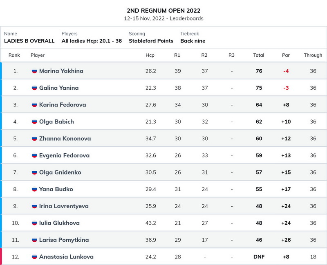Click the DNF result for Anastasia Lunkova
Image resolution: width=327 pixels, height=265 pixels.
pos(259,257)
